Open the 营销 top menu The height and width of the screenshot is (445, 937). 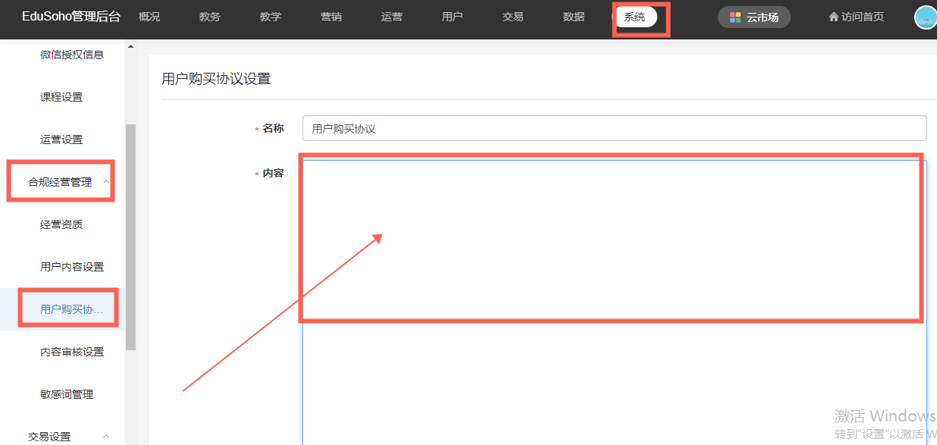[x=331, y=17]
